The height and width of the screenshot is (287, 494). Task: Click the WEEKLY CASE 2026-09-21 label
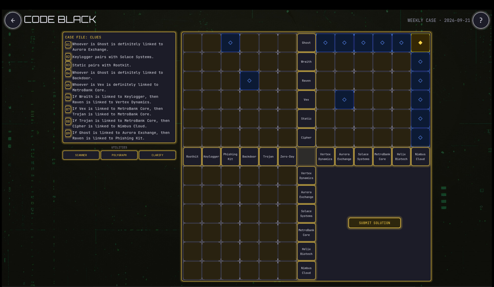pos(439,20)
